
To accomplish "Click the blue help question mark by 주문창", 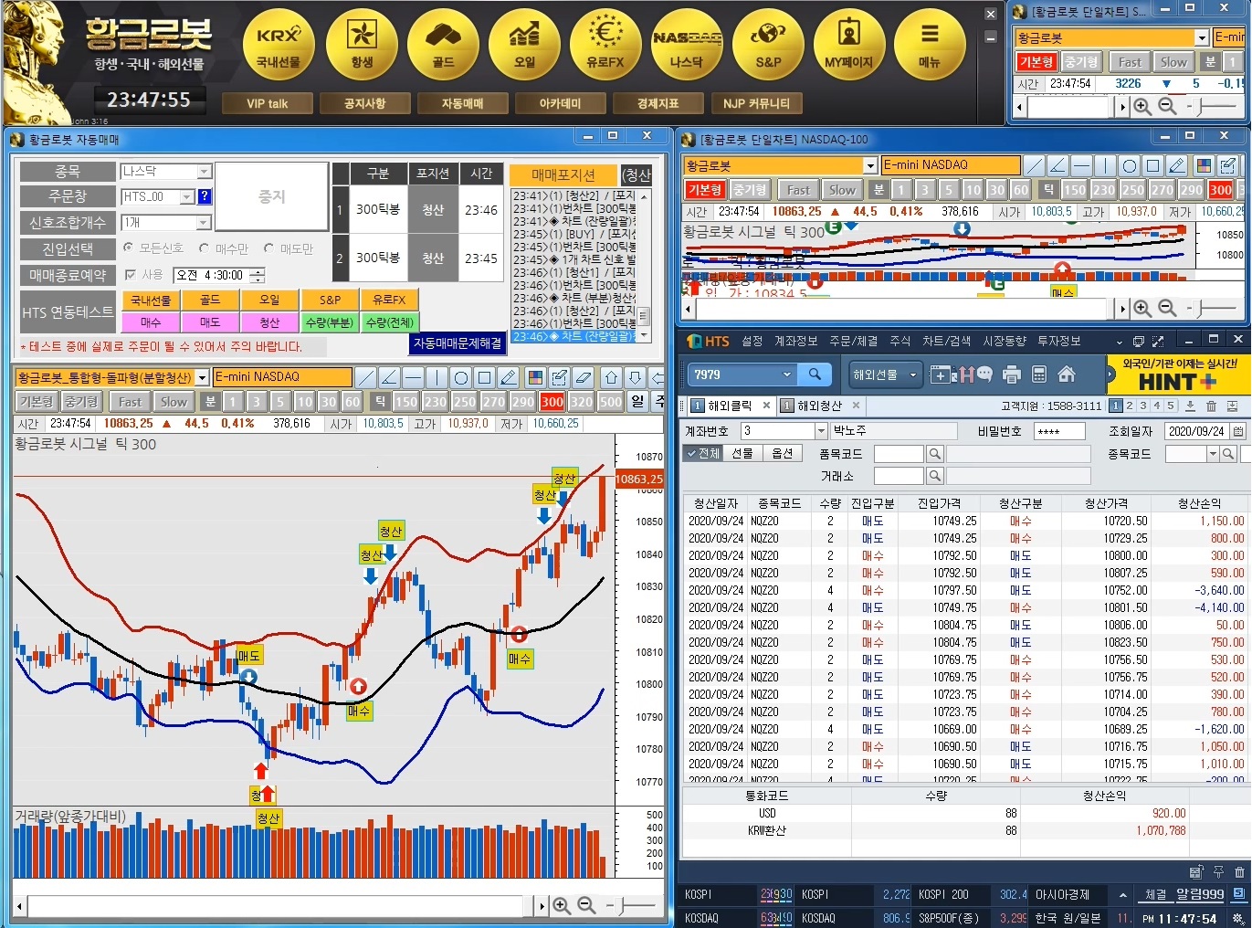I will point(205,195).
